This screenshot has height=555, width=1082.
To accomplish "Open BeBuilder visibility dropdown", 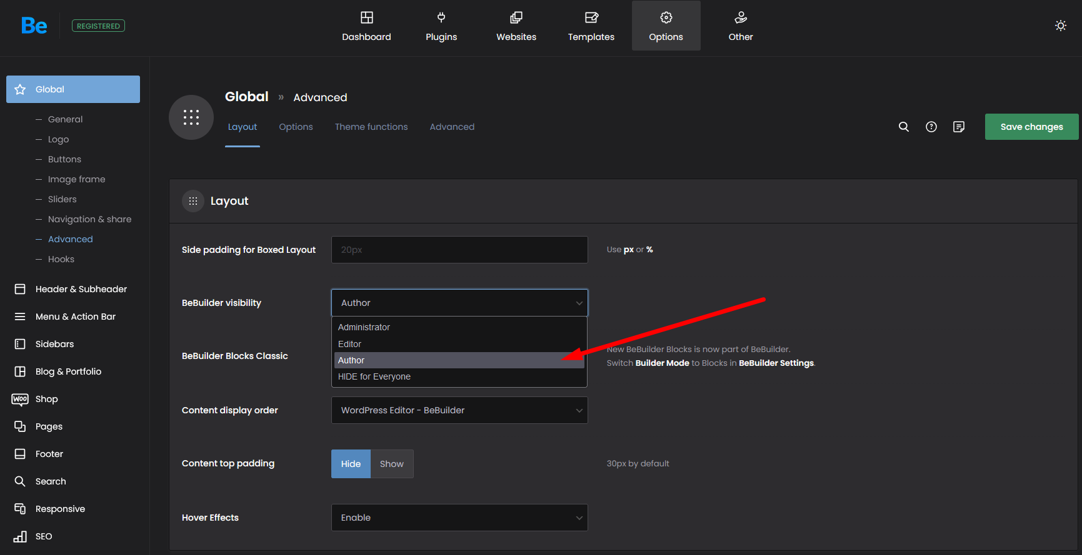I will [x=459, y=303].
